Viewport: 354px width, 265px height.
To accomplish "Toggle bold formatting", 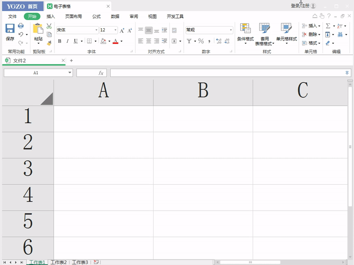I will coord(60,41).
